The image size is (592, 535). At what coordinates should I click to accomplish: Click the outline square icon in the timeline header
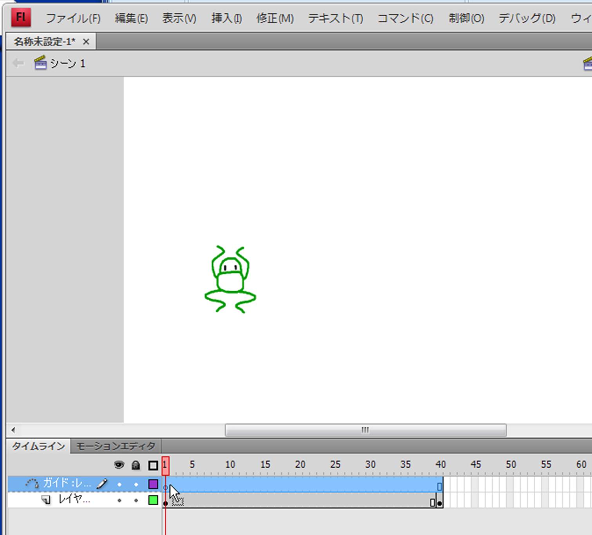(153, 465)
